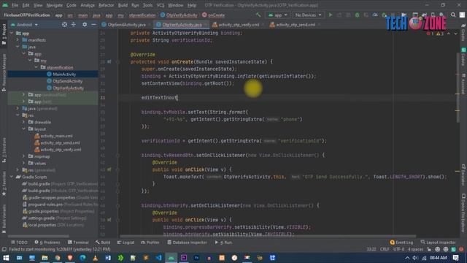This screenshot has height=263, width=467.
Task: Select MainActivity in project tree
Action: click(64, 75)
